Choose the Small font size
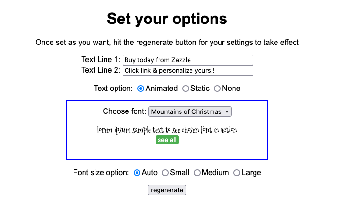This screenshot has width=349, height=200. [x=165, y=173]
